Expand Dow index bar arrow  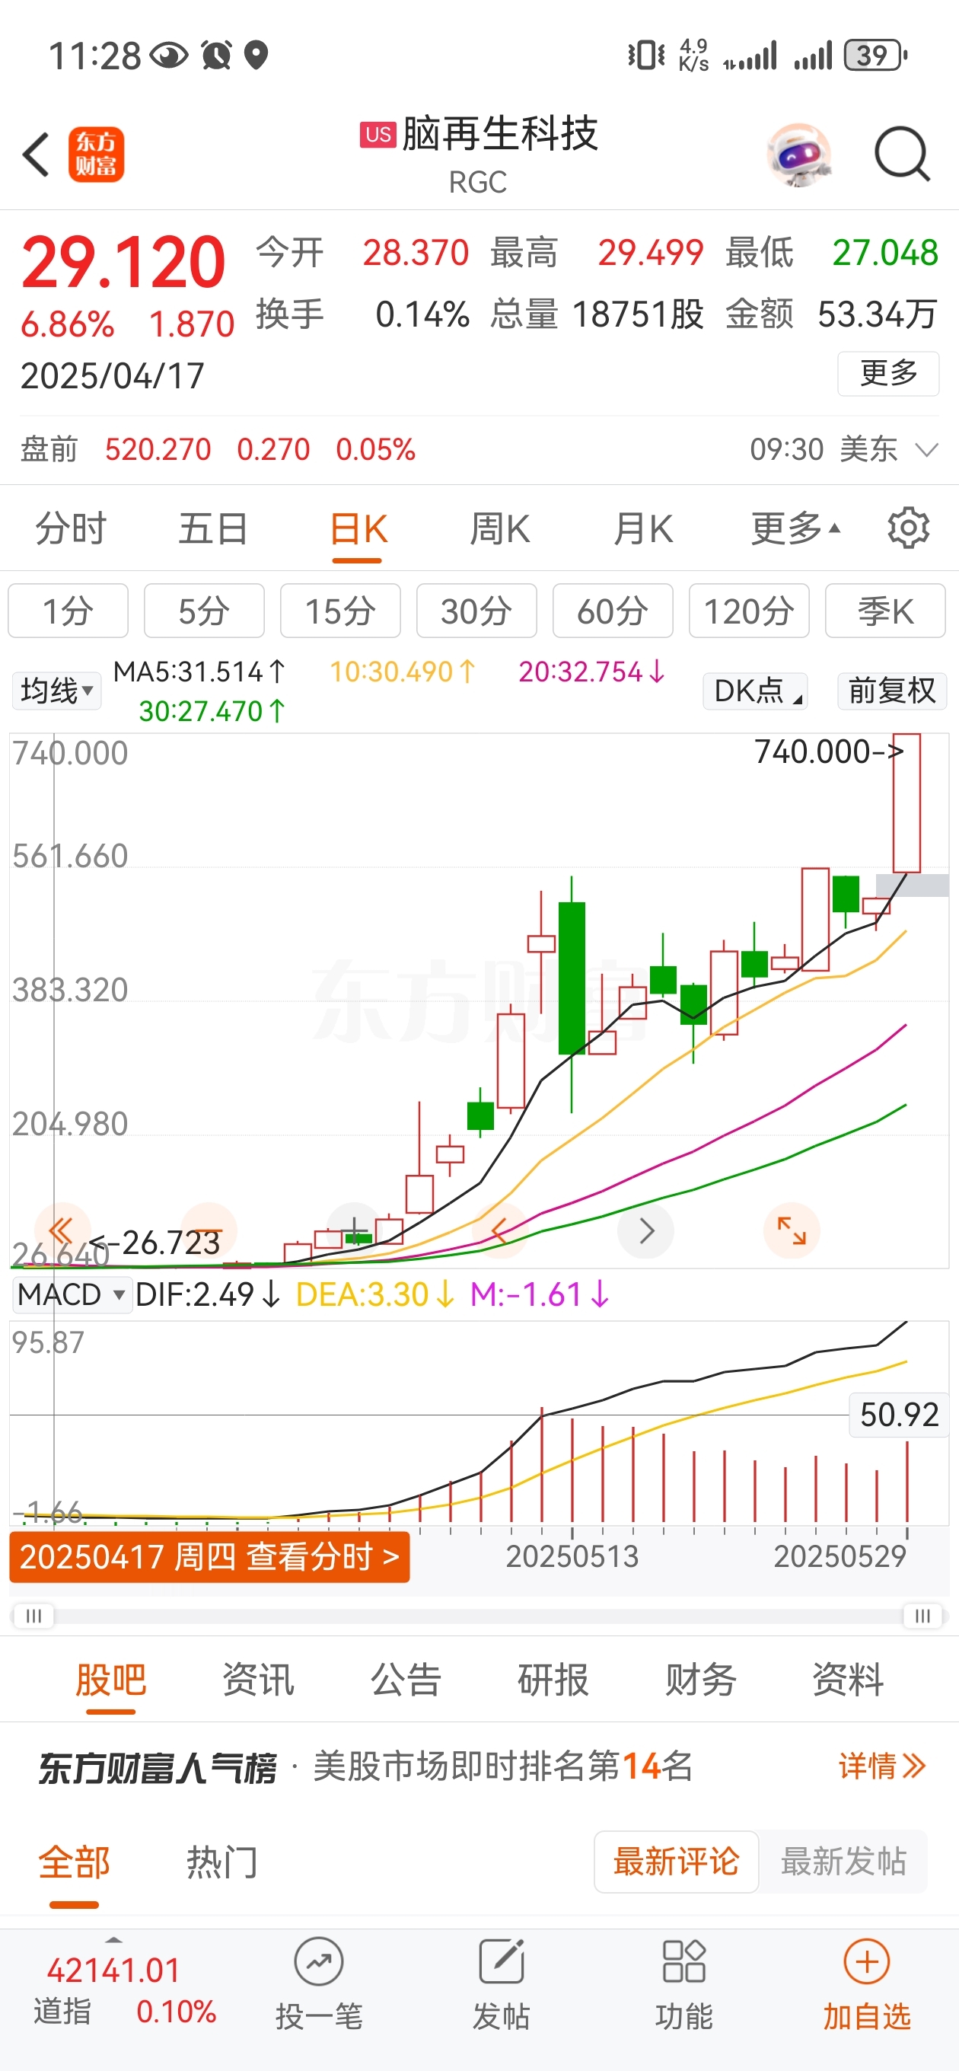[x=113, y=1939]
